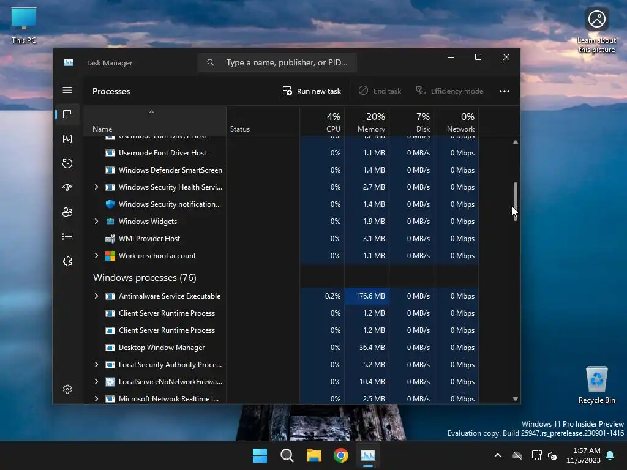Open the App history sidebar icon
Screen dimensions: 627x470
[67, 163]
